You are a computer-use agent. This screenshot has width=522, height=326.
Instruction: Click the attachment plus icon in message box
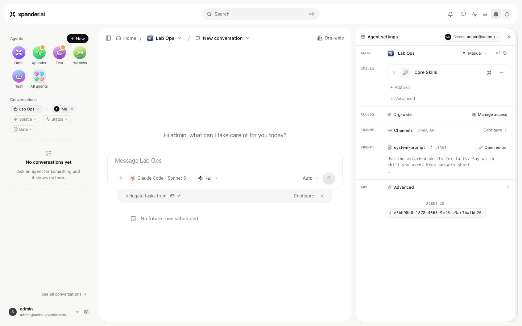(x=121, y=178)
